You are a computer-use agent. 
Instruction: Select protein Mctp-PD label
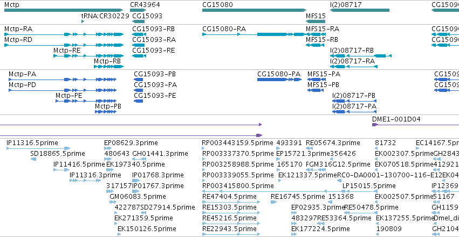tap(22, 85)
